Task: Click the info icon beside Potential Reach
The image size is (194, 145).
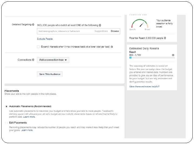Action: pyautogui.click(x=165, y=38)
